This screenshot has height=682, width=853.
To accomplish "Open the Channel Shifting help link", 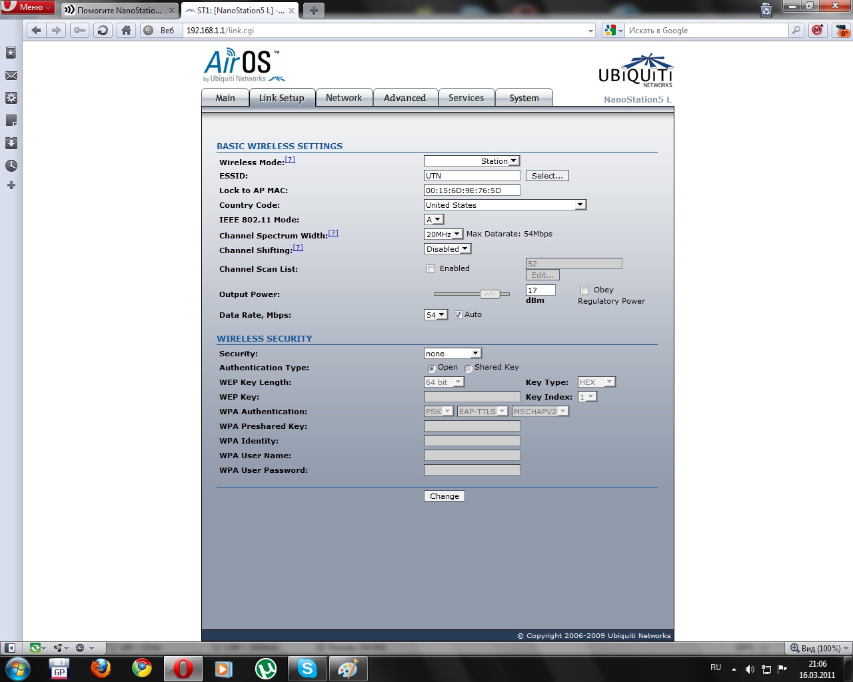I will tap(298, 248).
